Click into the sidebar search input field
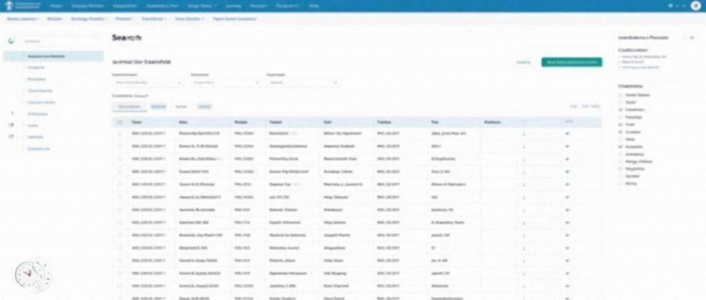 [60, 41]
